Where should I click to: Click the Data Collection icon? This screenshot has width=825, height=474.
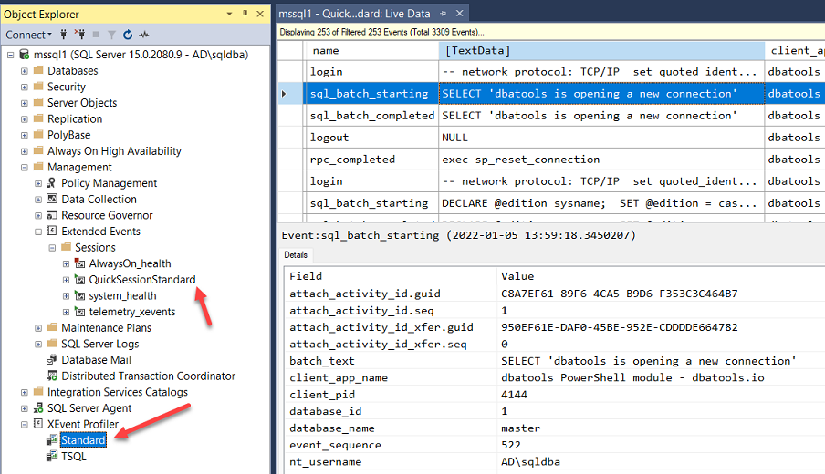click(x=51, y=199)
